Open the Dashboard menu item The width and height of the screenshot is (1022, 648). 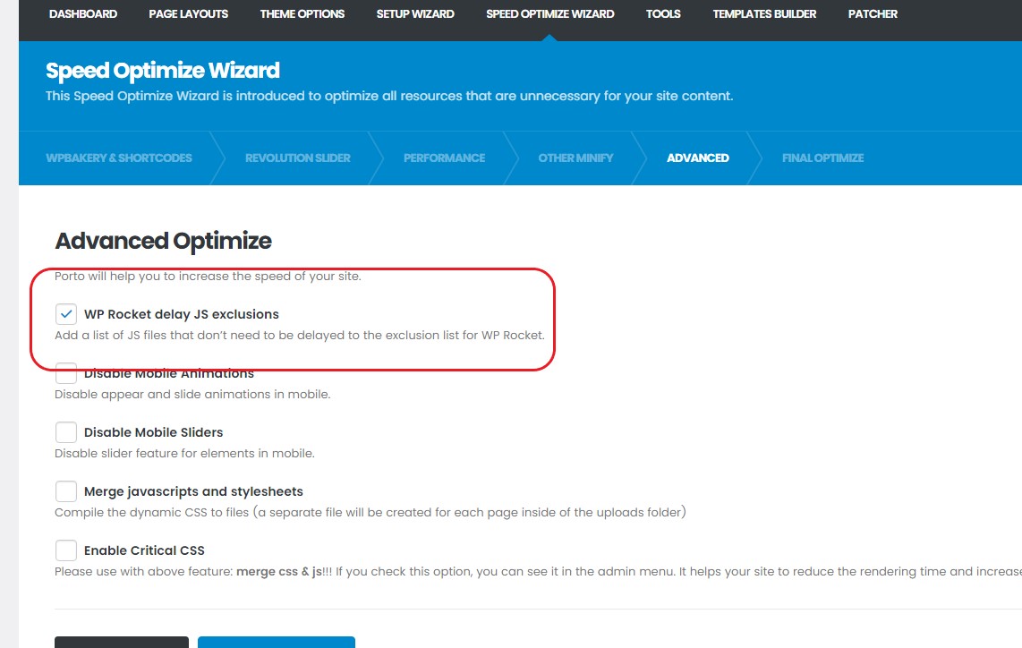click(x=82, y=13)
